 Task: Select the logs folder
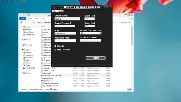point(45,35)
